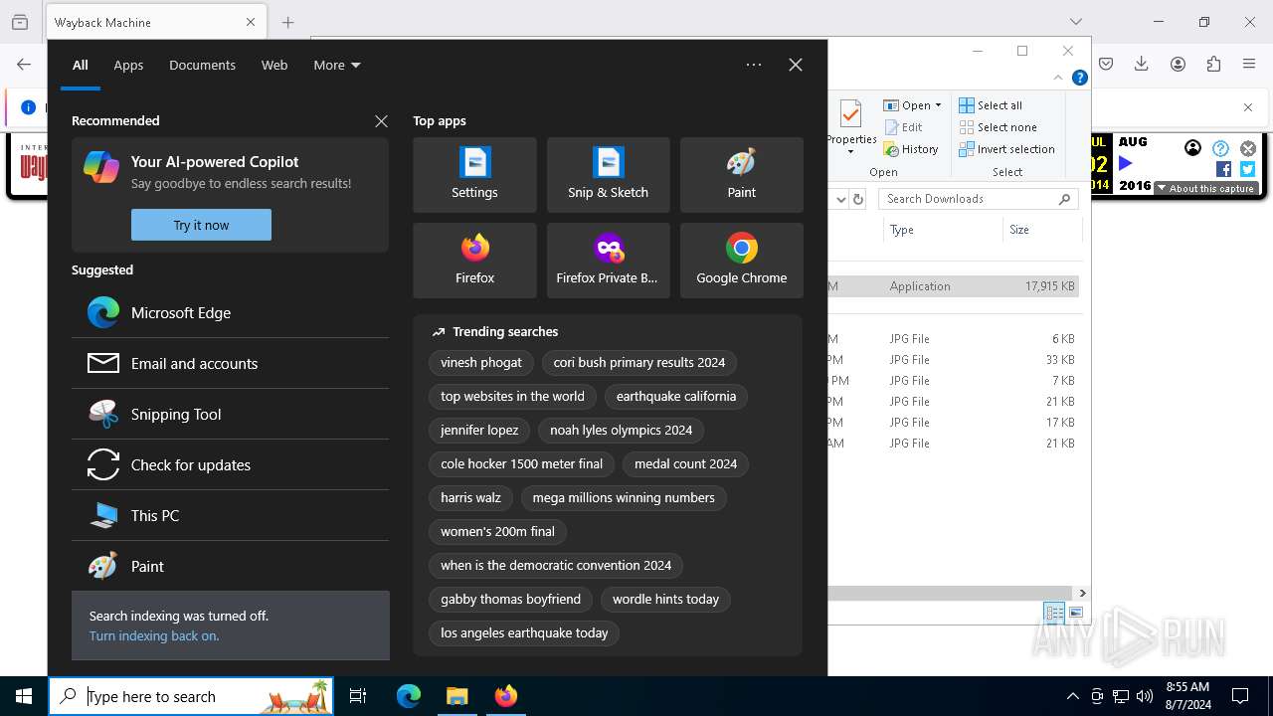Launch Snipping Tool from Suggested
Screen dimensions: 1273x716
pos(230,414)
